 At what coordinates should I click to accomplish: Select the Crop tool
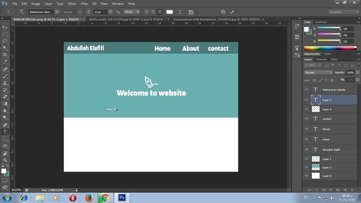click(x=5, y=55)
